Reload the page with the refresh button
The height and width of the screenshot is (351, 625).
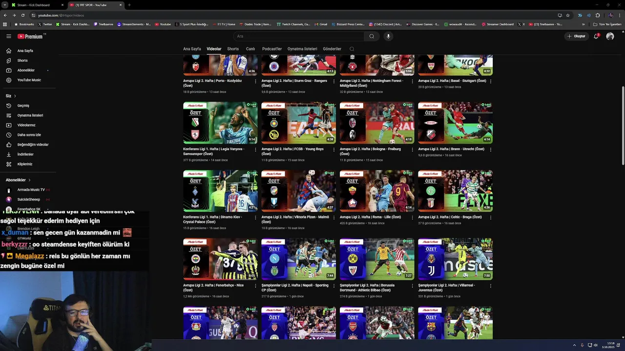(x=22, y=15)
